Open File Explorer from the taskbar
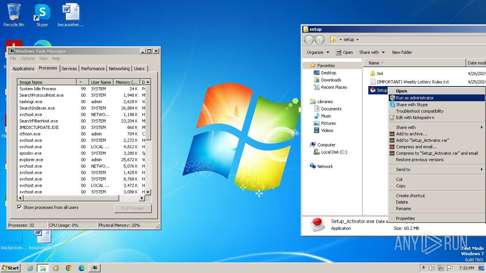This screenshot has height=273, width=486. pyautogui.click(x=43, y=268)
